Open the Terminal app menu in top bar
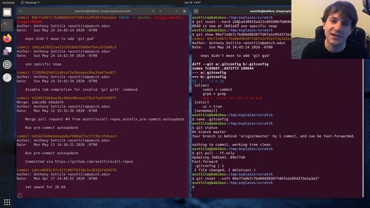This screenshot has height=208, width=370. click(x=30, y=2)
